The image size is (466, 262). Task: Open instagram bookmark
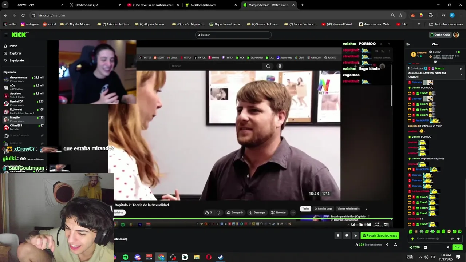click(x=30, y=24)
